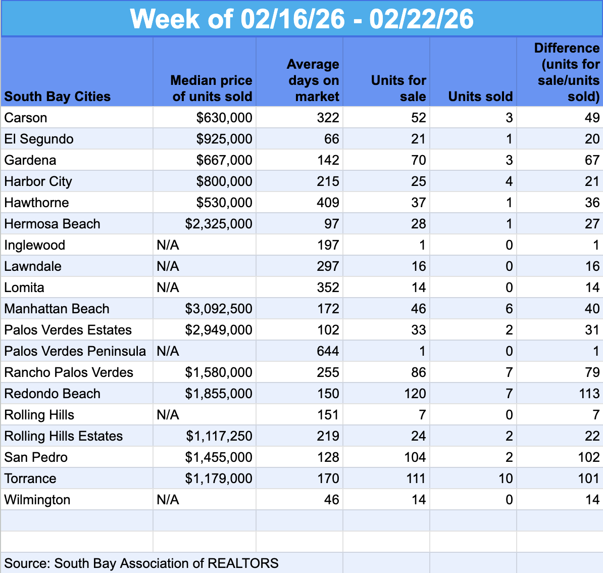Select the Carson city name cell
Screen dimensions: 603x573
tap(26, 118)
